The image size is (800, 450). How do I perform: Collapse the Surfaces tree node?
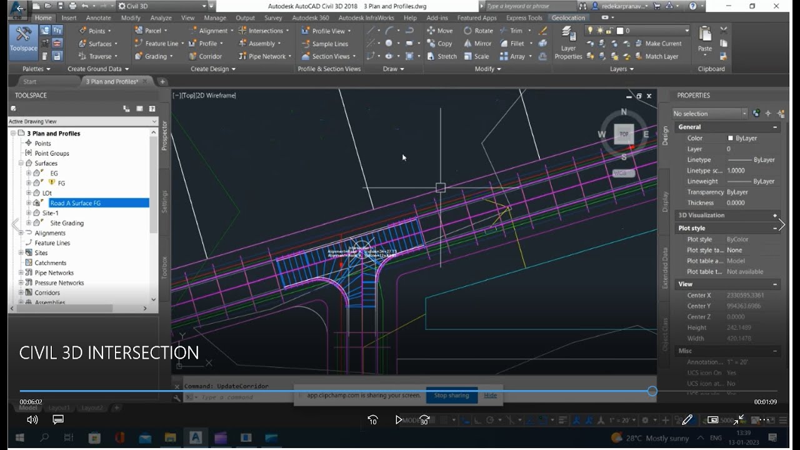click(x=21, y=163)
